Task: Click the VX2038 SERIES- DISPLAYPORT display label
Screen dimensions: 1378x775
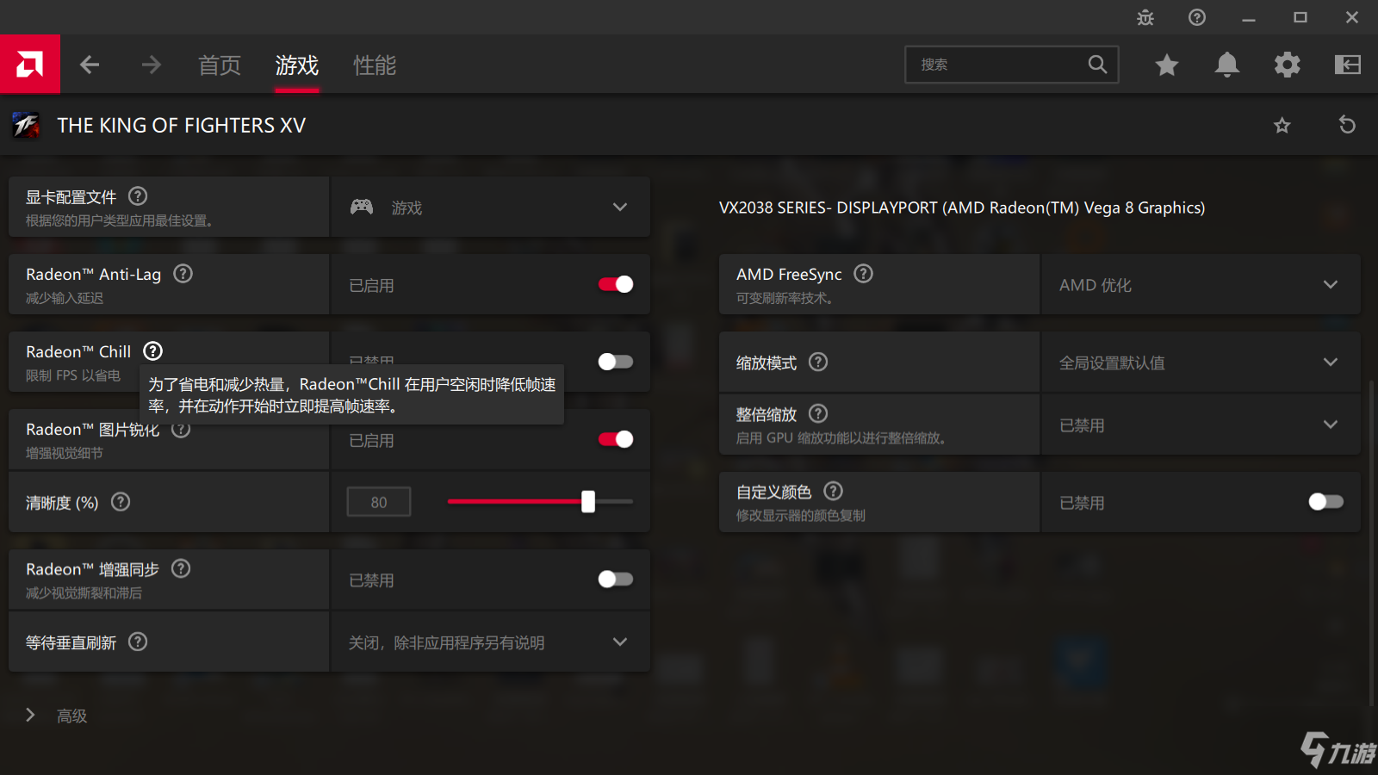Action: [x=962, y=208]
